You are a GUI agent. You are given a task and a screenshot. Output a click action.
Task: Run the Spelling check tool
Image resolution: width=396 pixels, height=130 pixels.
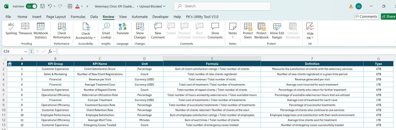pos(11,30)
